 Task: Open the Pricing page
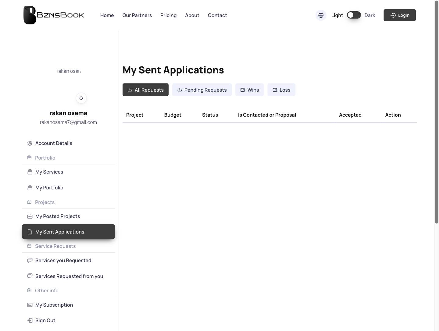(x=169, y=15)
